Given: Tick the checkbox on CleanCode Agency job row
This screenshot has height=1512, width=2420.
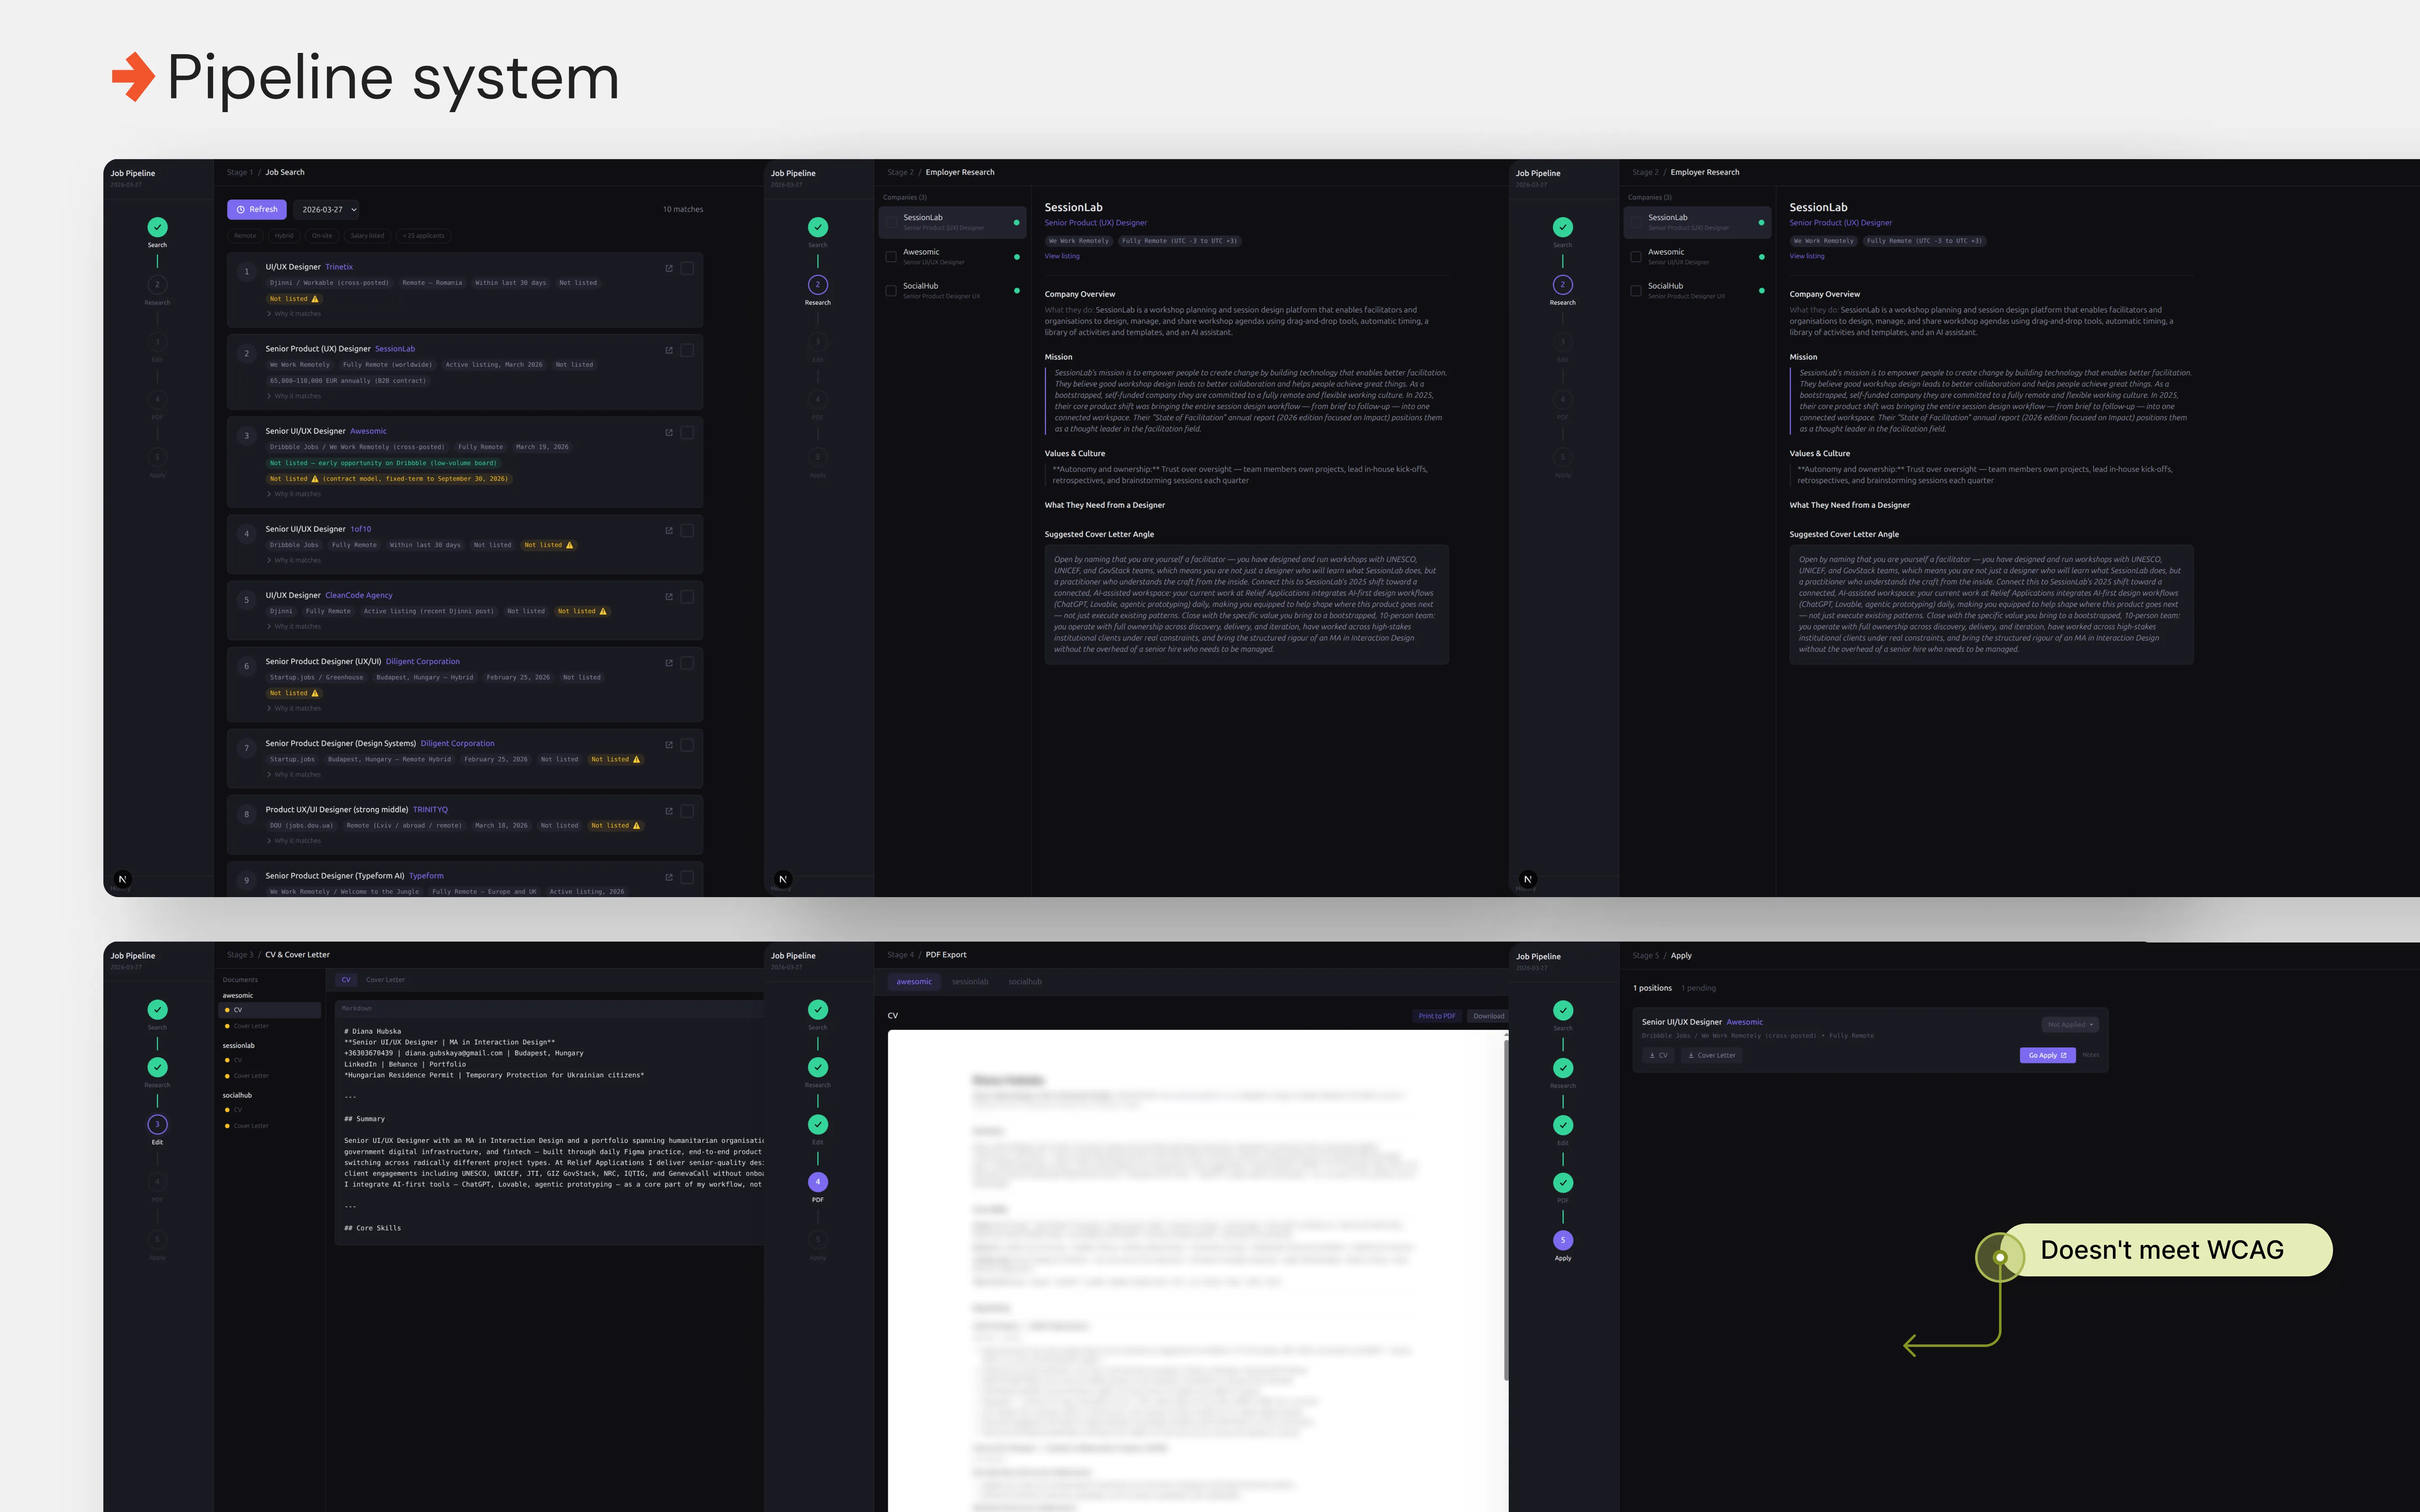Looking at the screenshot, I should pos(687,596).
